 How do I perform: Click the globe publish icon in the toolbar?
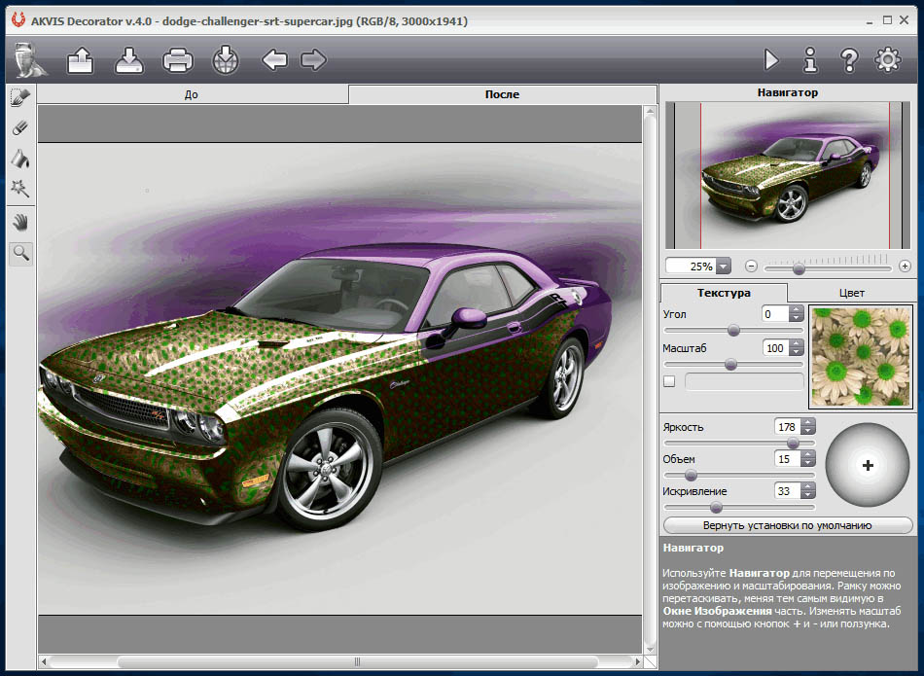(225, 60)
